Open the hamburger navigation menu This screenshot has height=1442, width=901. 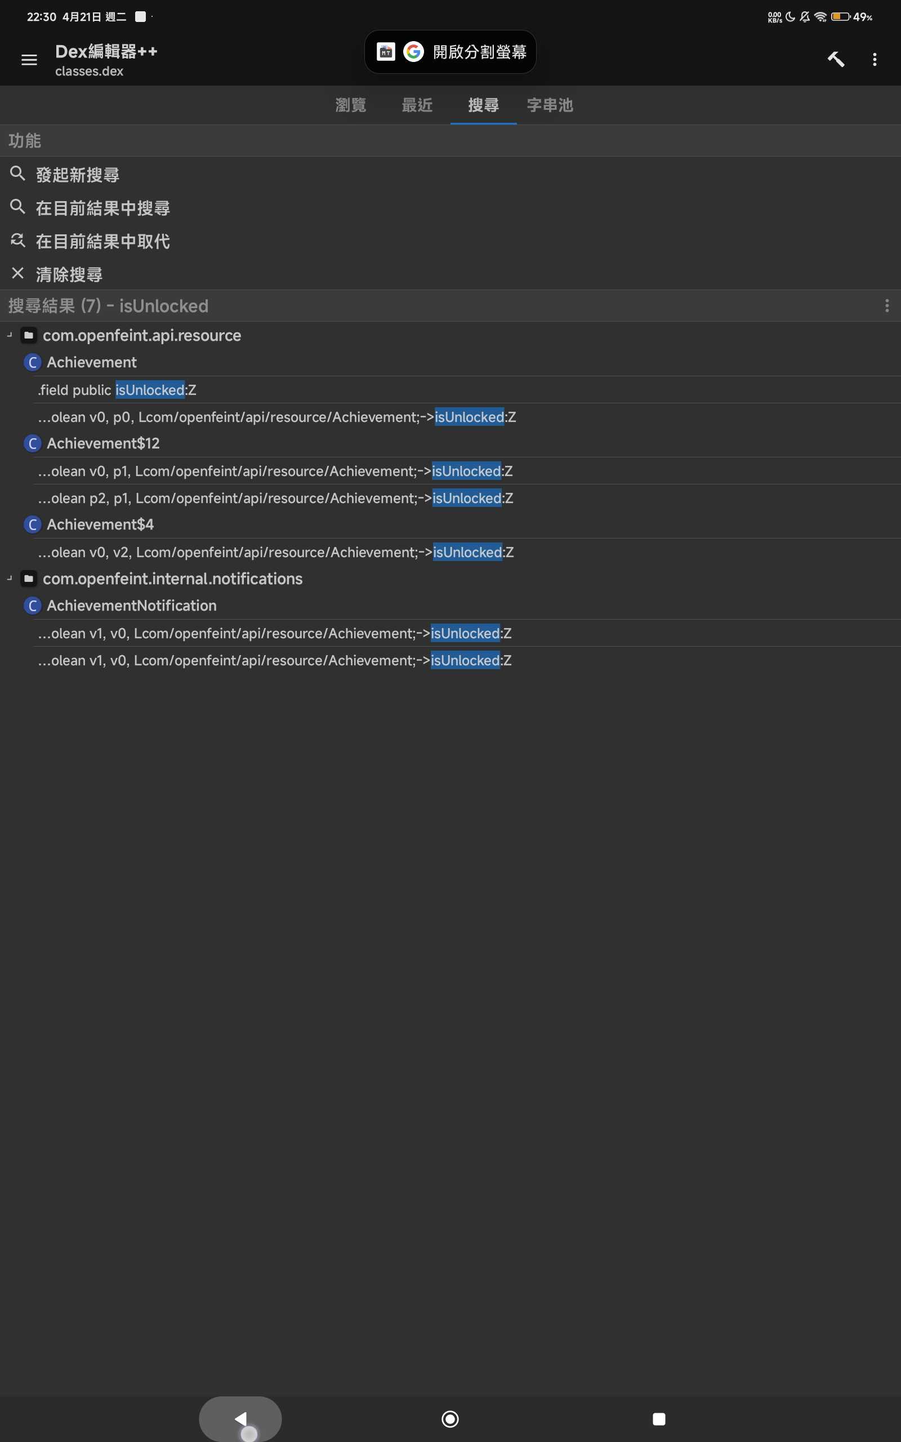[x=29, y=60]
